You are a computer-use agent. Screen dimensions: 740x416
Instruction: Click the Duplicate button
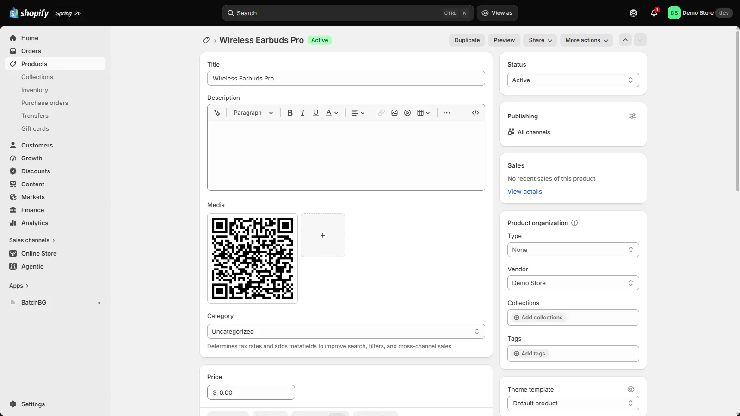(467, 40)
